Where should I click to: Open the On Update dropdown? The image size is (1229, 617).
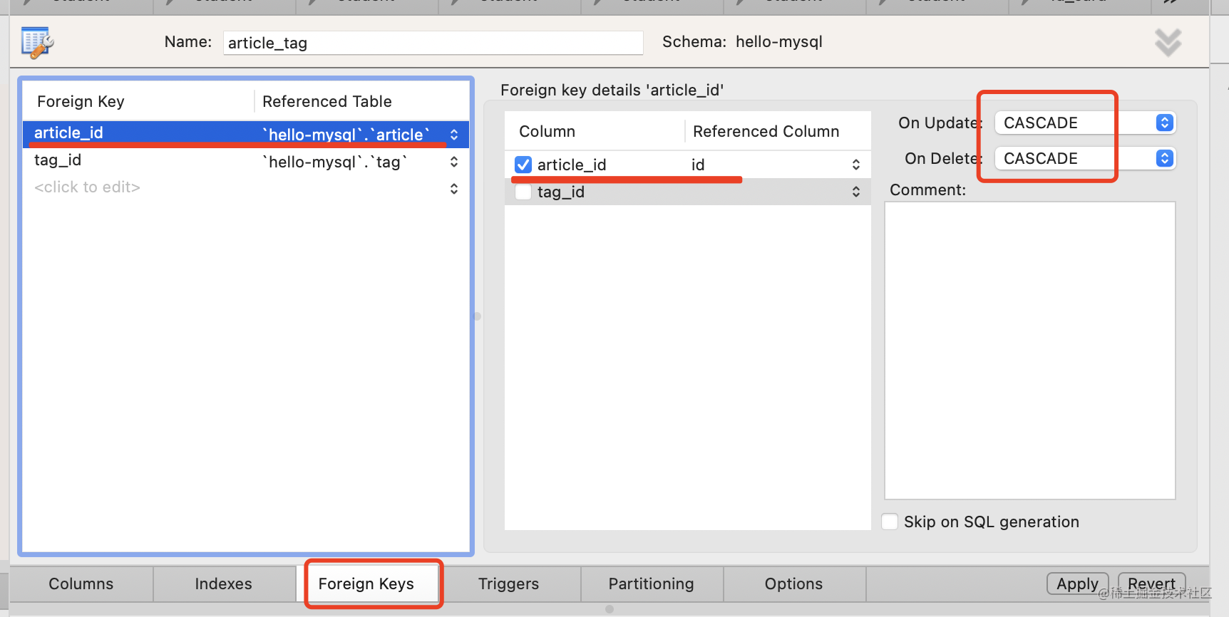pos(1084,123)
